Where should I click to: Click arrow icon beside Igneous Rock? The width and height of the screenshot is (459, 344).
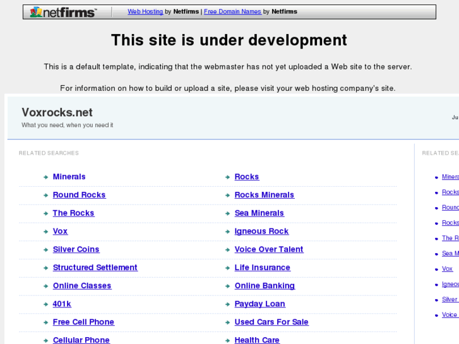click(227, 232)
